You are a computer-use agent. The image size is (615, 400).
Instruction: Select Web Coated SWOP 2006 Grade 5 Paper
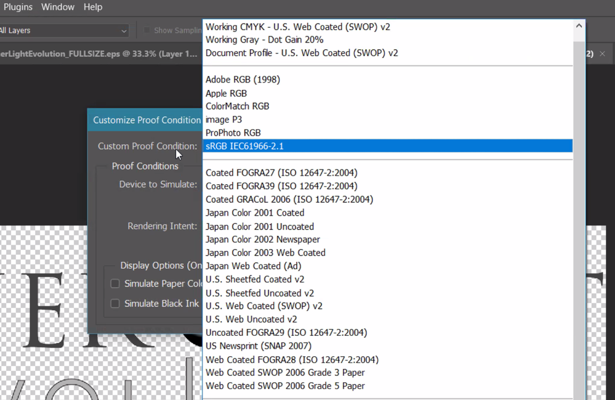[x=286, y=386]
